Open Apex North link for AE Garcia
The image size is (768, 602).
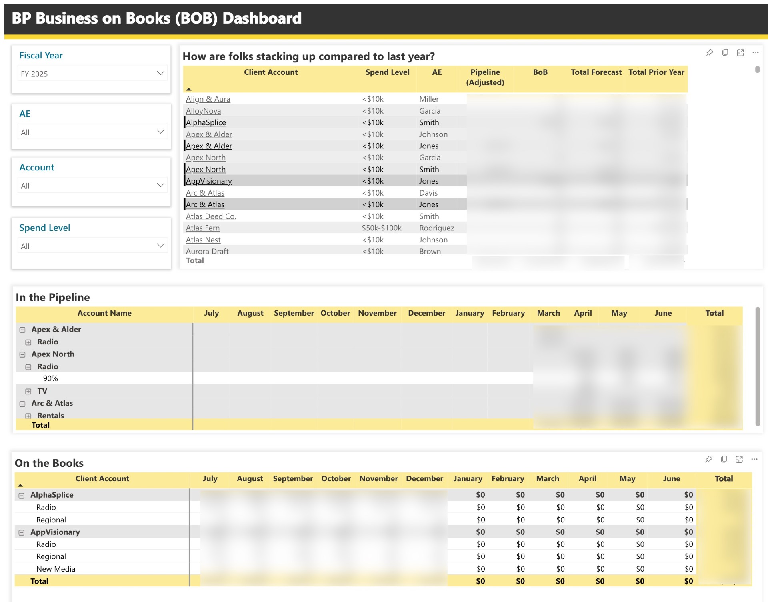pos(206,158)
